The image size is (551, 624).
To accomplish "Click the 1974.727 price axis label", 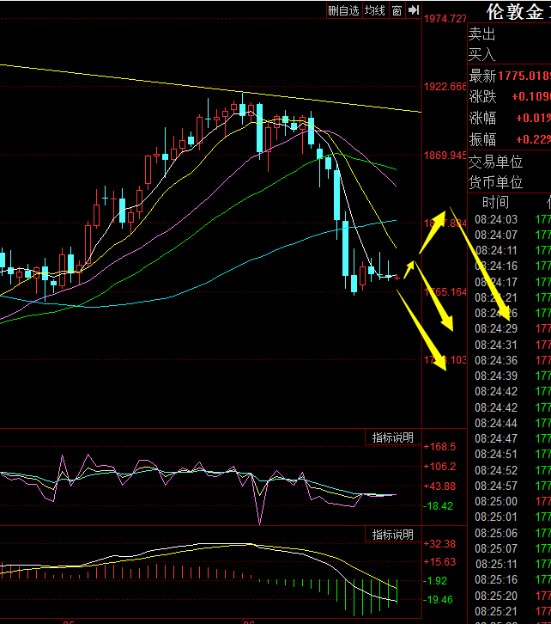I will [x=445, y=19].
